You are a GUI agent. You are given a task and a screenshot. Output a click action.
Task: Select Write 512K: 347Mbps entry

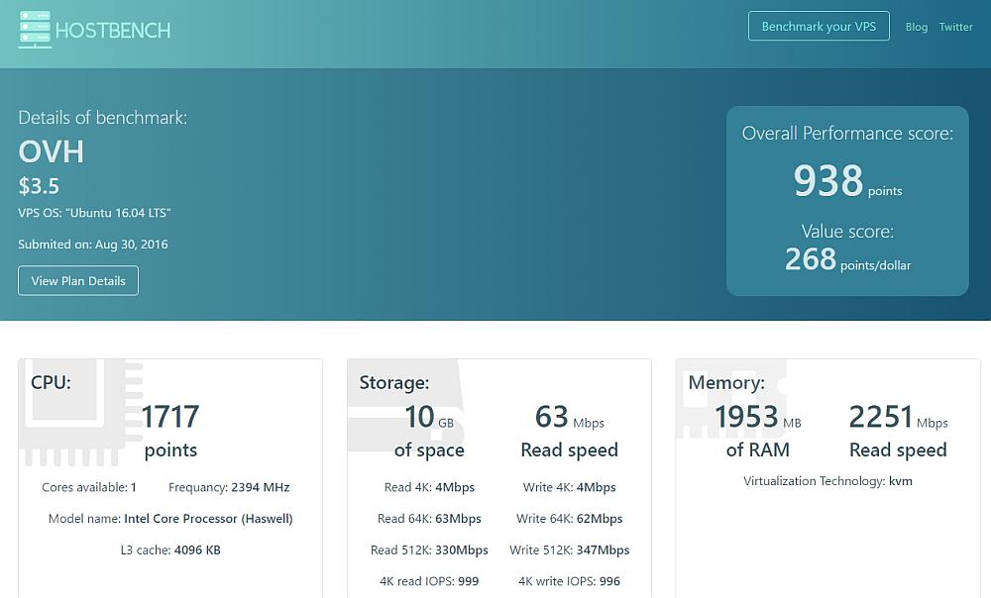(570, 550)
